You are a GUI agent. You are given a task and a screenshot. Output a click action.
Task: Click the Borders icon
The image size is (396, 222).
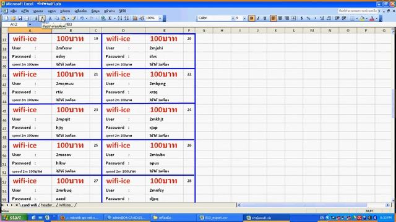tap(352, 18)
